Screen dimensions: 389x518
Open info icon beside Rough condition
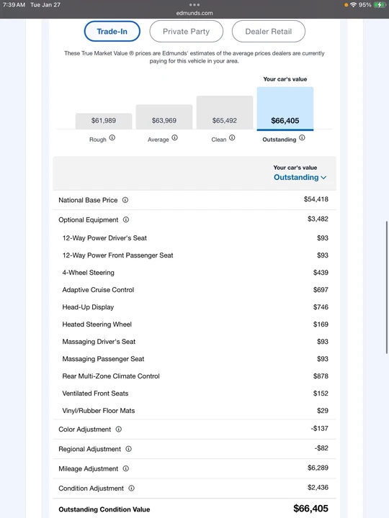pyautogui.click(x=112, y=137)
